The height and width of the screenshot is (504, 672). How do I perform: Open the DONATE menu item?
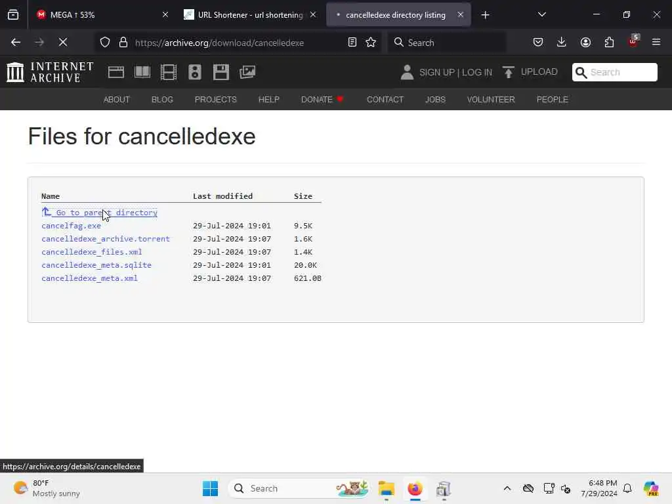point(322,100)
